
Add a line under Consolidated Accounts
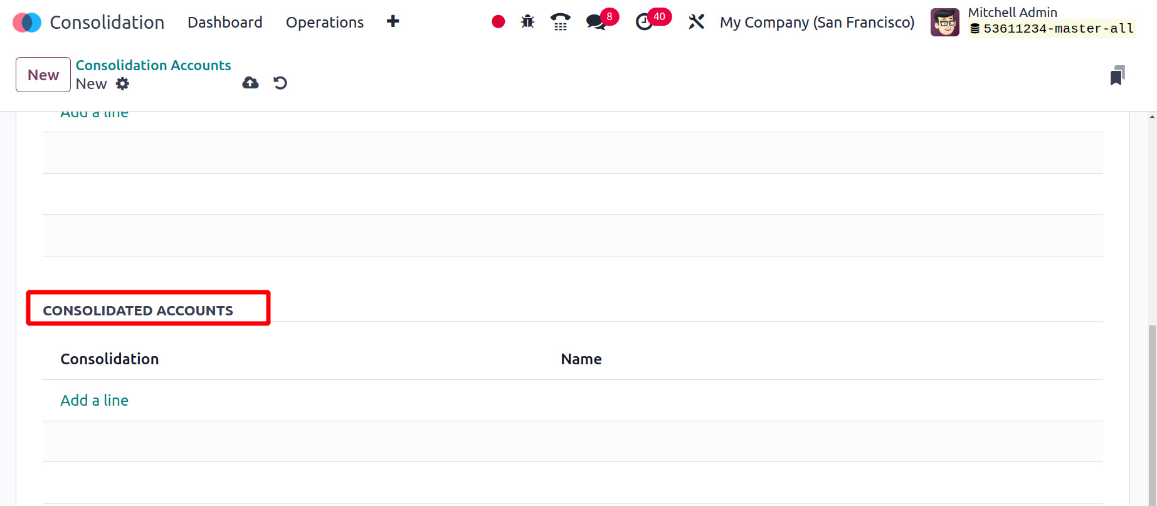coord(94,400)
